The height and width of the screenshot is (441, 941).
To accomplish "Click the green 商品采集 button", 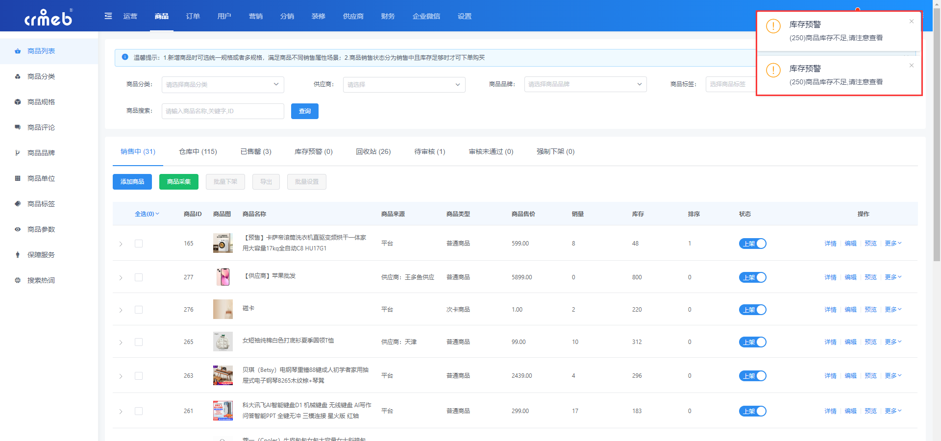I will (x=179, y=182).
